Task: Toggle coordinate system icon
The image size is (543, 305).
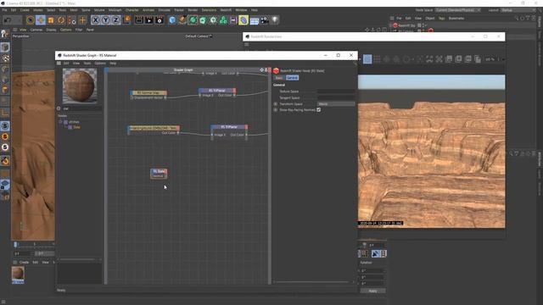Action: 126,20
